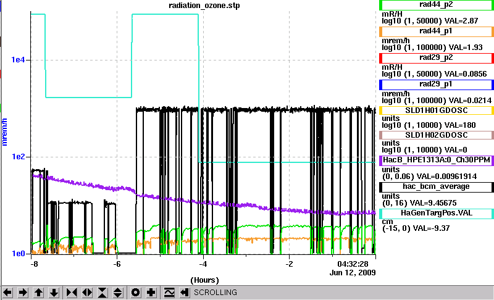Select the hac_bcm_average black legend curve
This screenshot has width=494, height=300.
click(x=437, y=187)
